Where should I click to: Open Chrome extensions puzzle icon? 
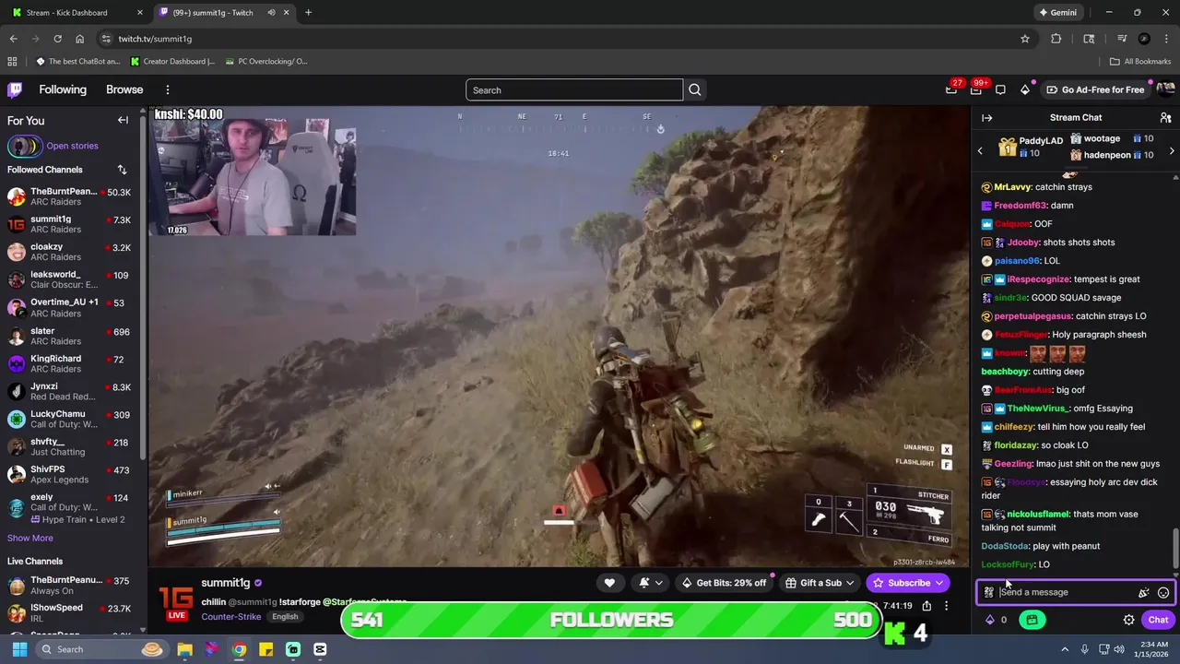pos(1056,39)
